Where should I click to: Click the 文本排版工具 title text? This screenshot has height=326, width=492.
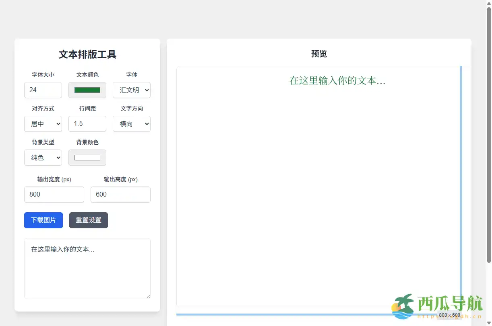[87, 55]
